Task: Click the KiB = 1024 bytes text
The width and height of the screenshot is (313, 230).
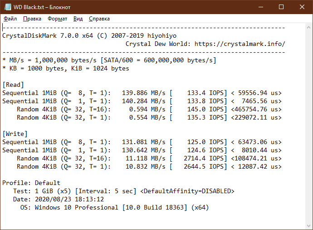Action: [x=100, y=68]
